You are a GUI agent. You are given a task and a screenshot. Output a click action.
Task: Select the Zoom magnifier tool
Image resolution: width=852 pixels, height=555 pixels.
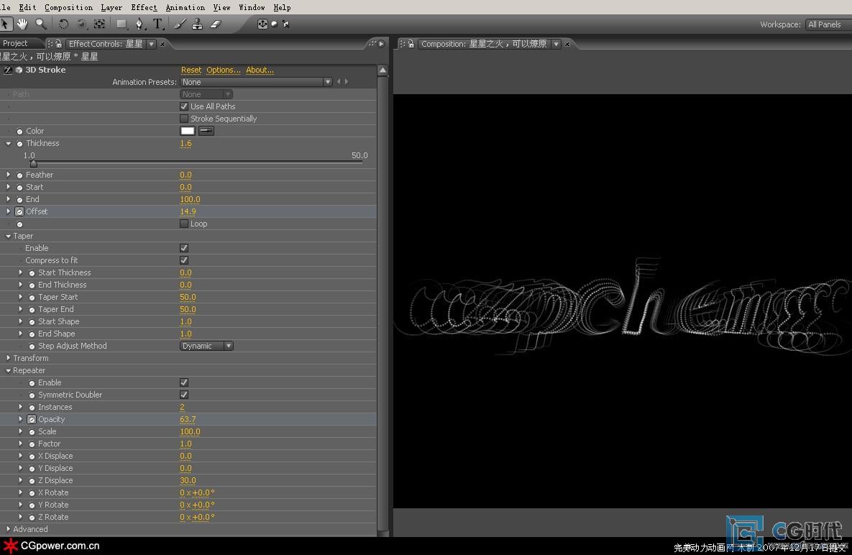point(41,24)
